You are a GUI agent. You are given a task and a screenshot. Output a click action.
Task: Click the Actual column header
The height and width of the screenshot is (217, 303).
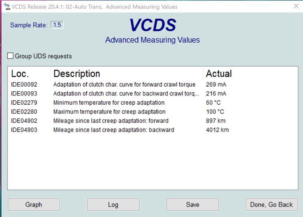tap(250, 74)
